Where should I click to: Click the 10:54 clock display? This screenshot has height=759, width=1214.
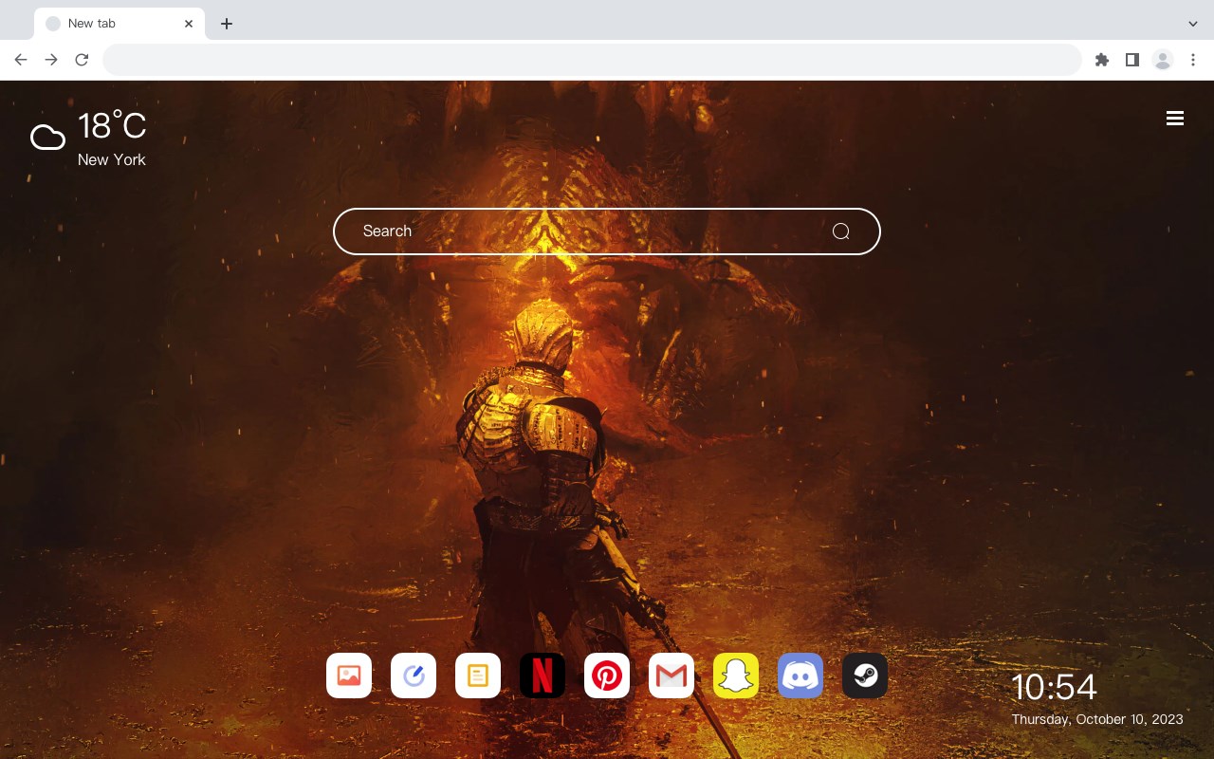(x=1054, y=687)
